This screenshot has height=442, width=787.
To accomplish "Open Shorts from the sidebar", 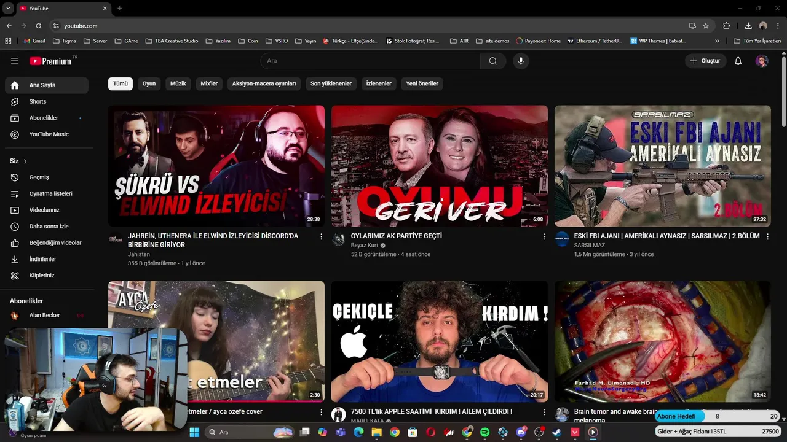I will (47, 101).
